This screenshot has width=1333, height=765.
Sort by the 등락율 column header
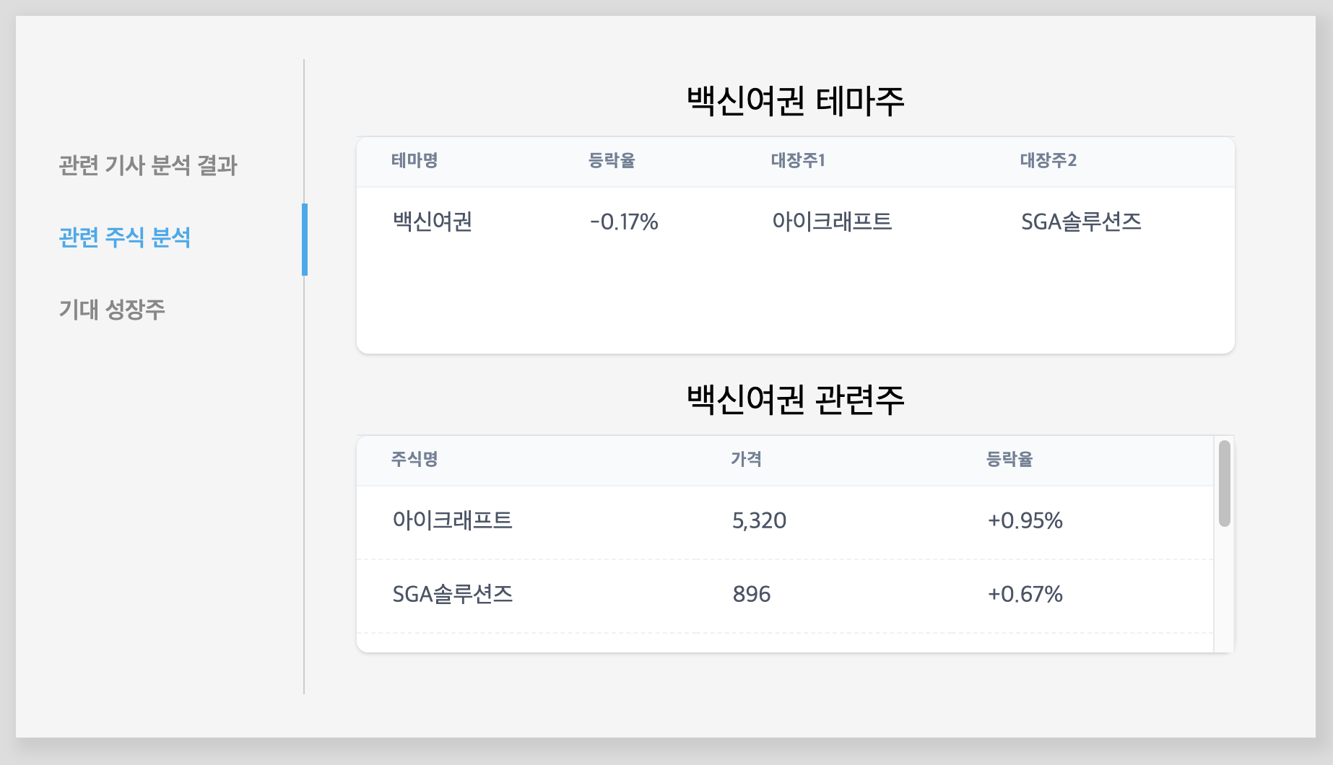click(x=609, y=162)
